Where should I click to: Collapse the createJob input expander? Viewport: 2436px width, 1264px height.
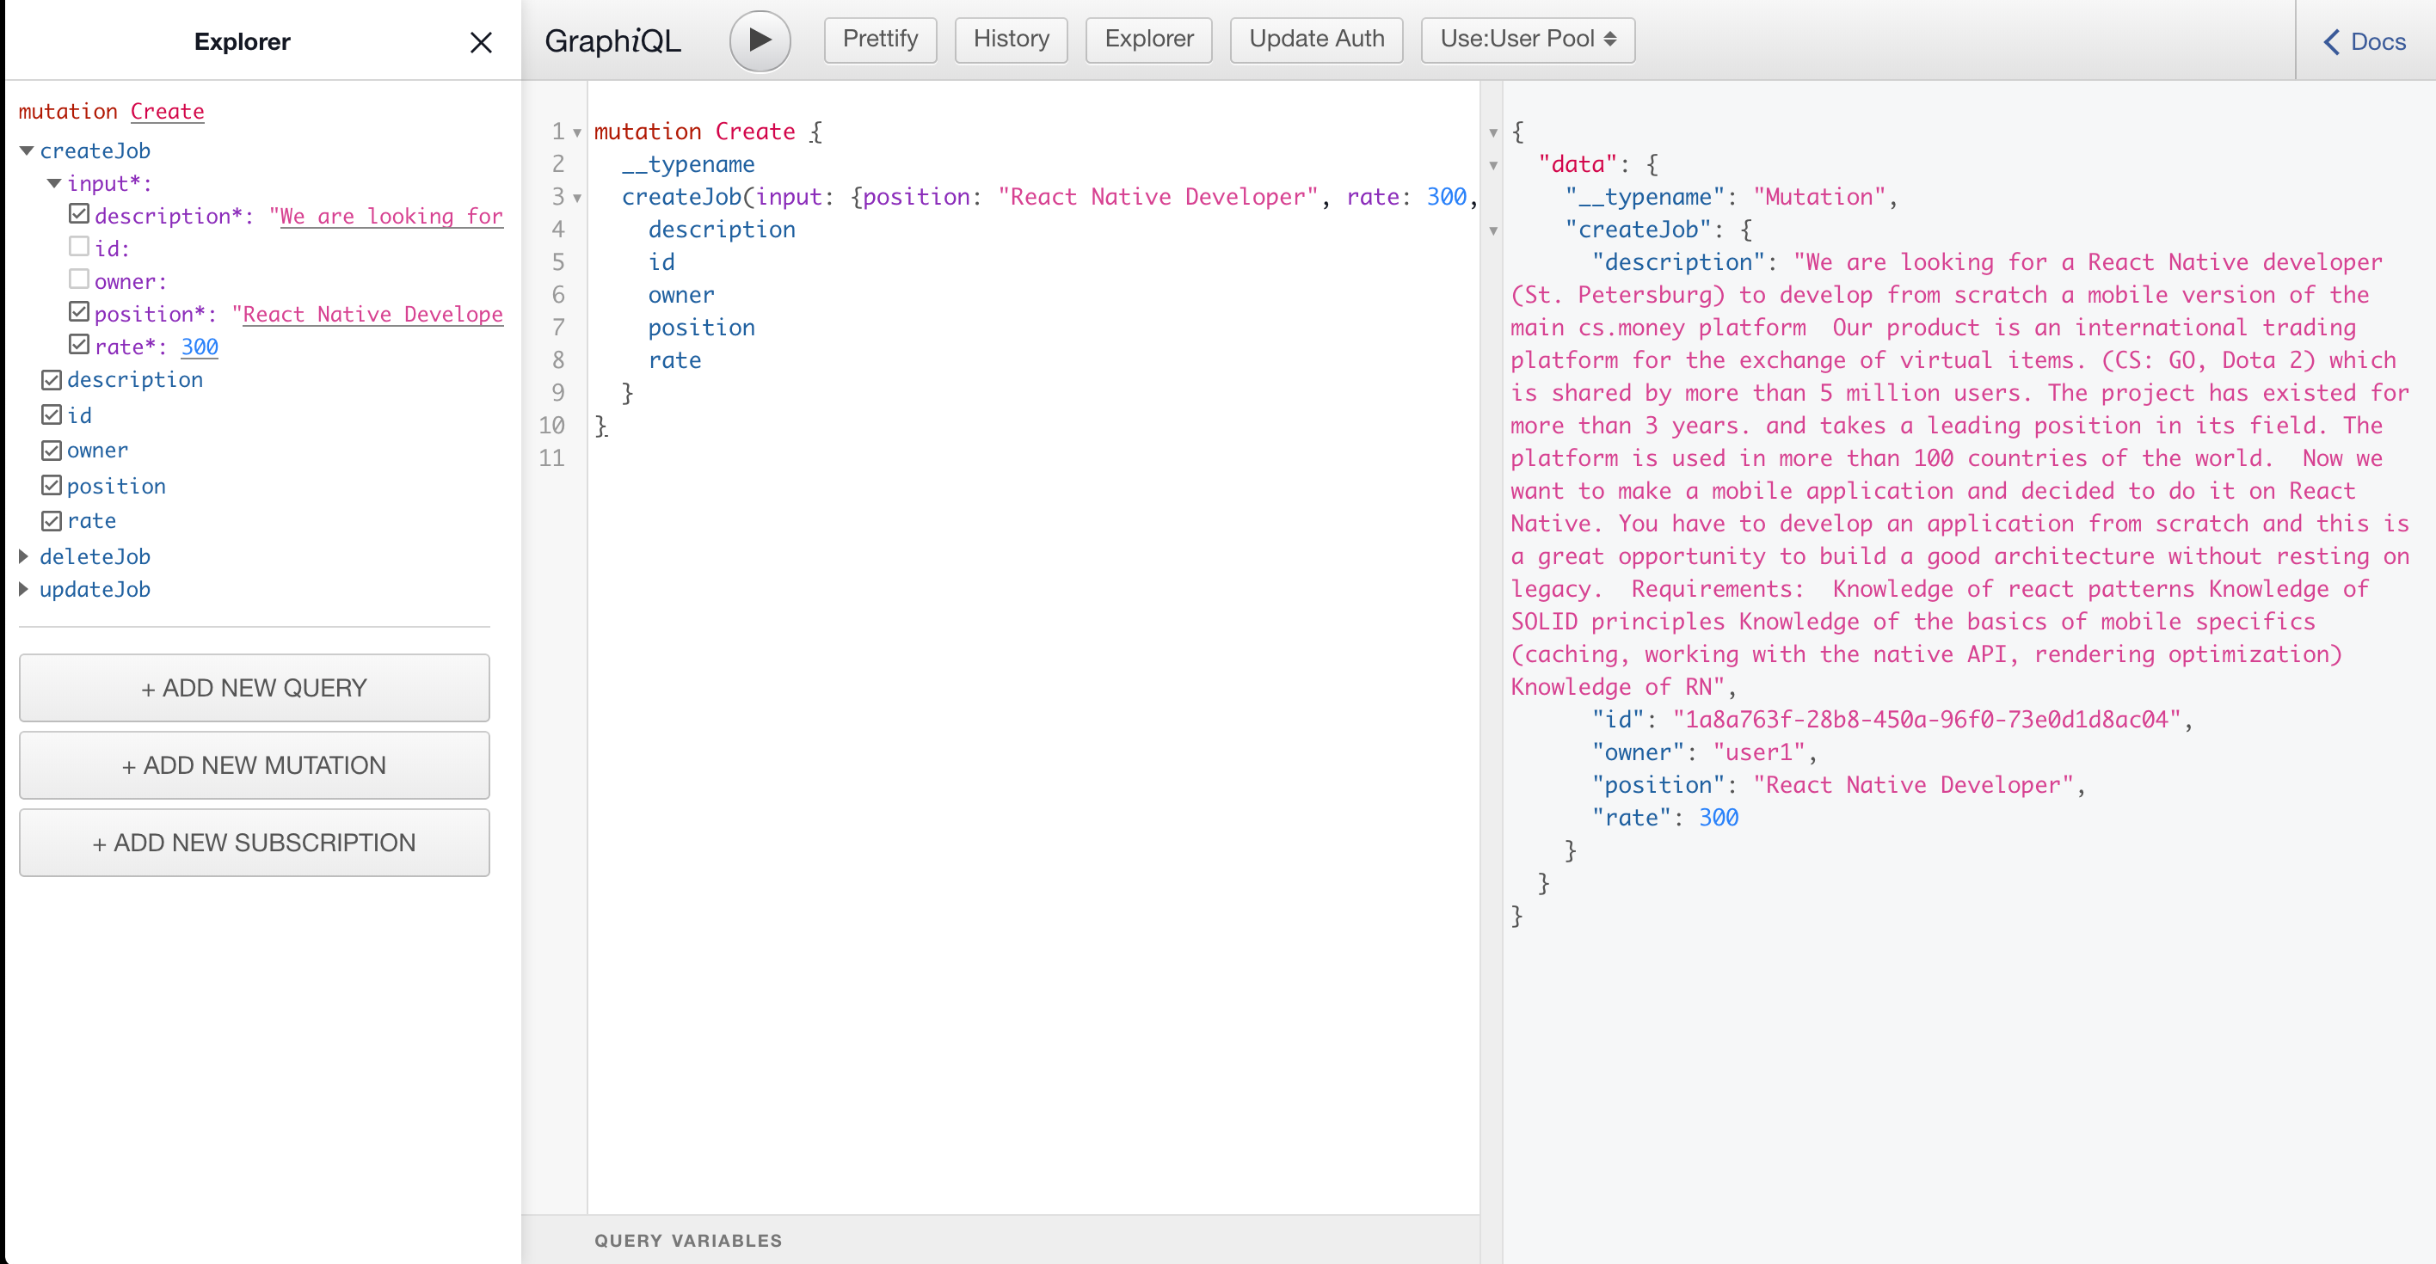53,182
